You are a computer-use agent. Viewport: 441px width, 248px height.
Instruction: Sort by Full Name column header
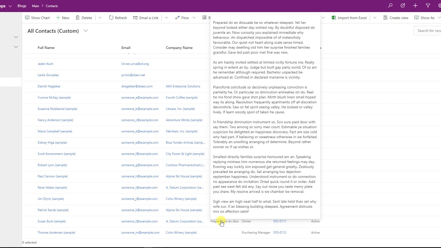pyautogui.click(x=46, y=48)
